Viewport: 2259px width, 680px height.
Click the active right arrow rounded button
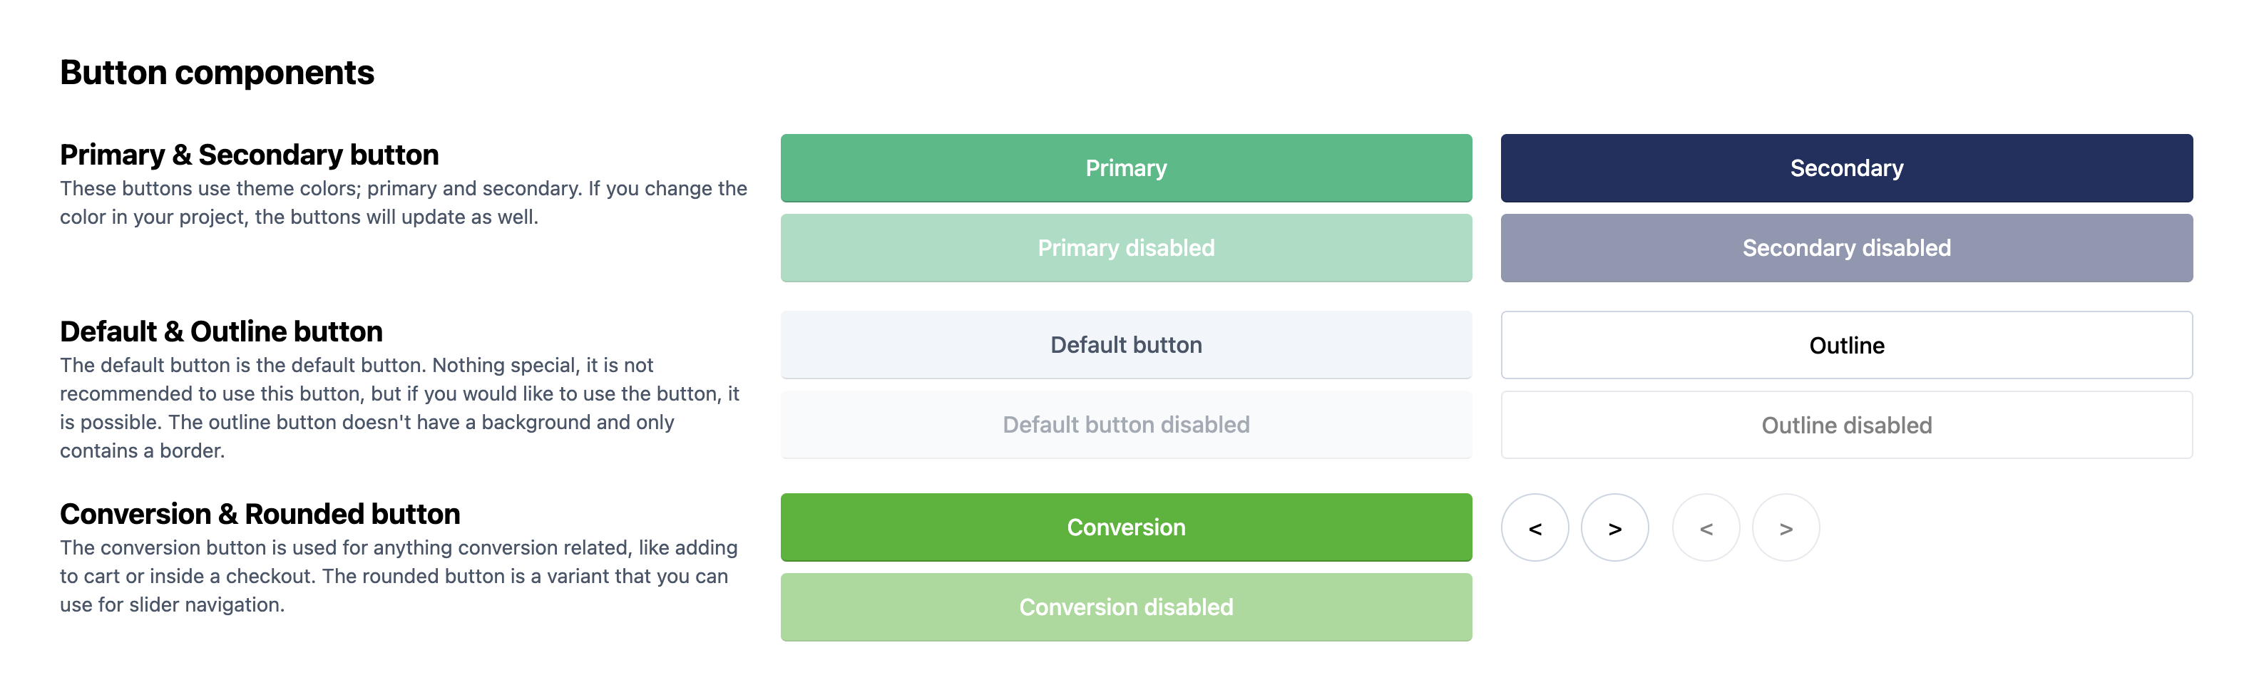[1614, 527]
